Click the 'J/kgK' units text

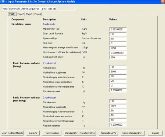(x=85, y=48)
